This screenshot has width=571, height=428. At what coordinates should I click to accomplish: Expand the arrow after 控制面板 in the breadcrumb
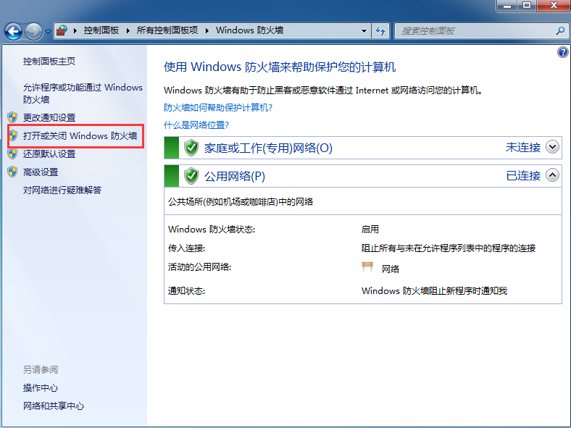pos(128,31)
